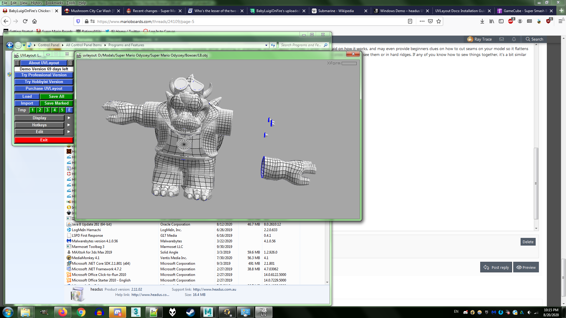Open recent pages dropdown beside Control Panel arrows
Screen dimensions: 566x318
pos(24,45)
